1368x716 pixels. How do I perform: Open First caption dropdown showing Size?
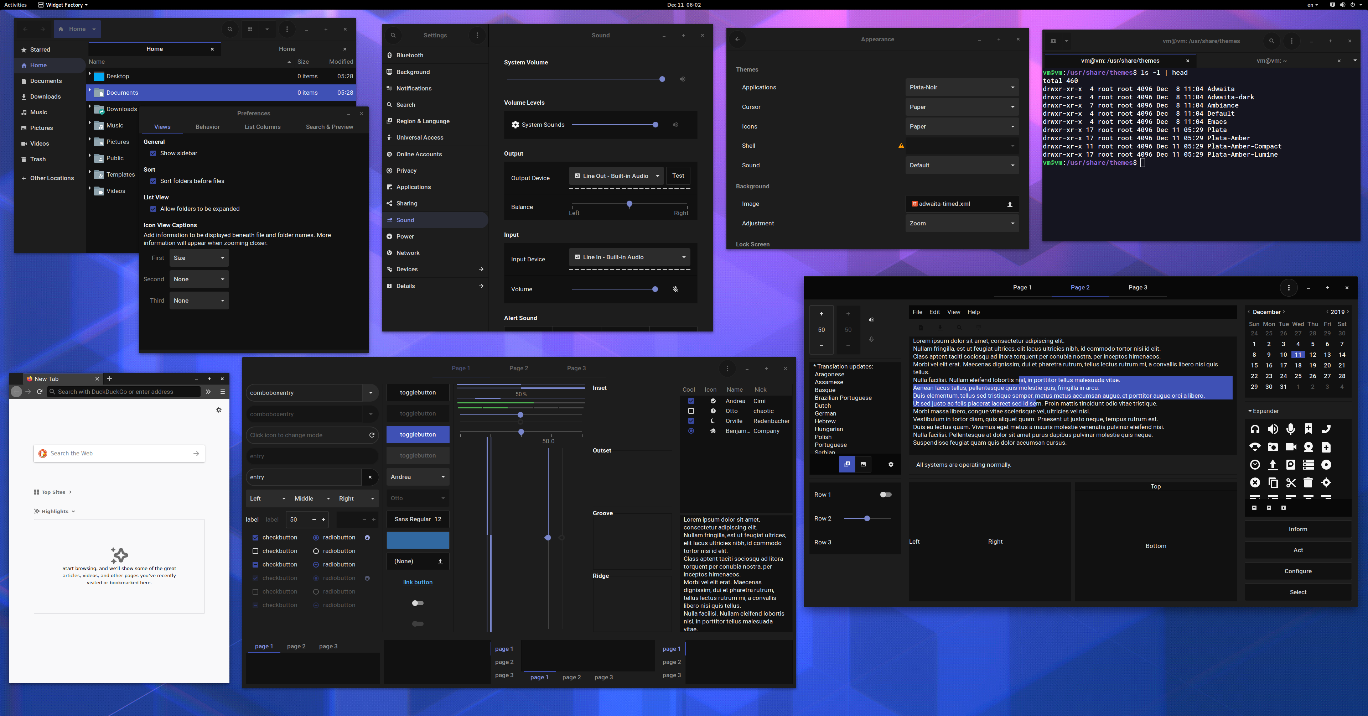[199, 258]
